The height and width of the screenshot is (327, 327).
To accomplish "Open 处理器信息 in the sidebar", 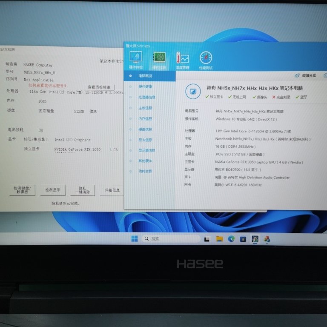I will pyautogui.click(x=146, y=97).
